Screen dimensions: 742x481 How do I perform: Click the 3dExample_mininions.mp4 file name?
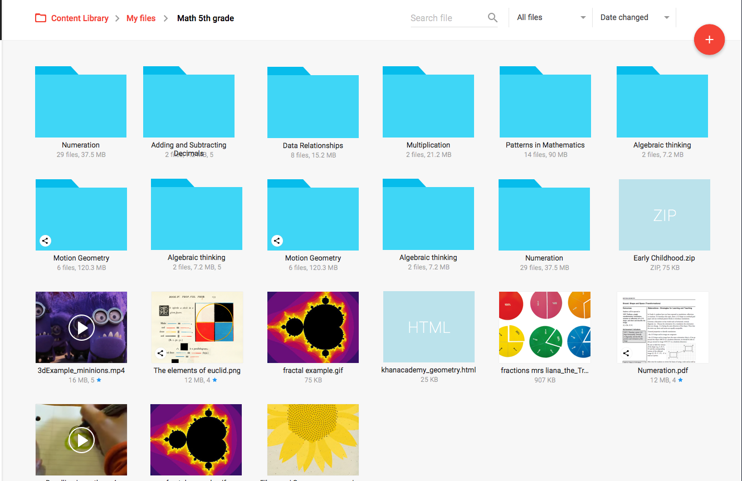[x=81, y=370]
